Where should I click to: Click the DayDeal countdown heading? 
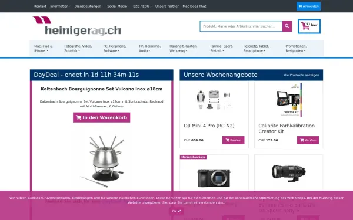[x=86, y=75]
